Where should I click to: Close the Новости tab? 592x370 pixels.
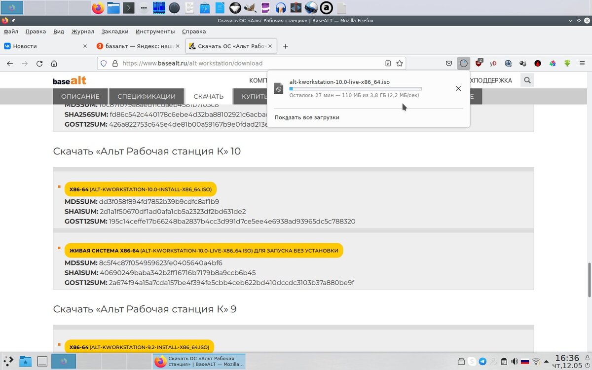point(85,46)
